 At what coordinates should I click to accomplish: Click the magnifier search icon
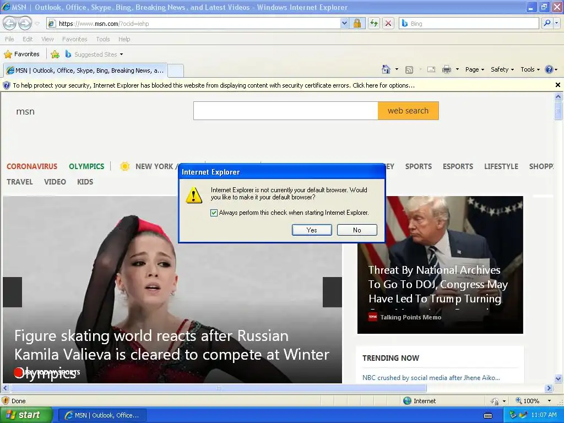point(547,23)
